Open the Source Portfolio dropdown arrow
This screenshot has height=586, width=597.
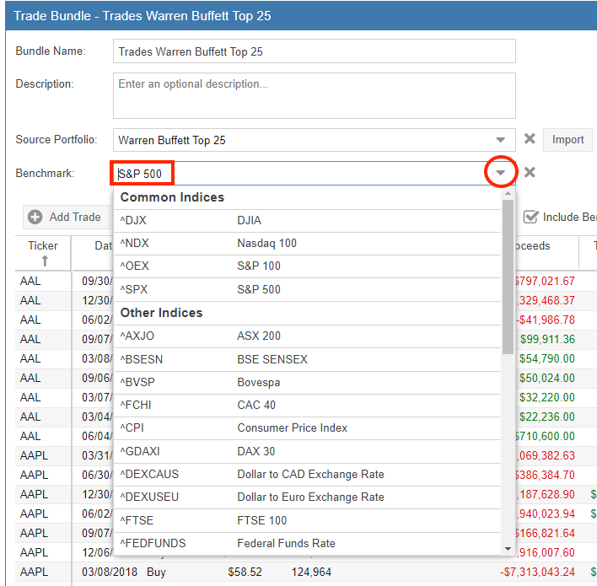(501, 140)
